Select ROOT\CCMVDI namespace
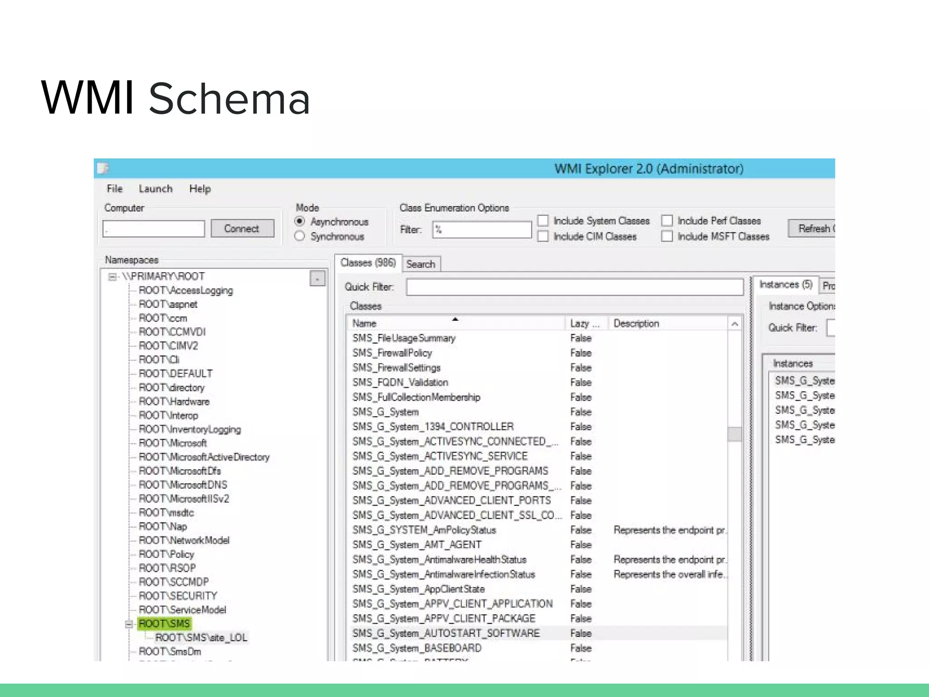 [172, 332]
